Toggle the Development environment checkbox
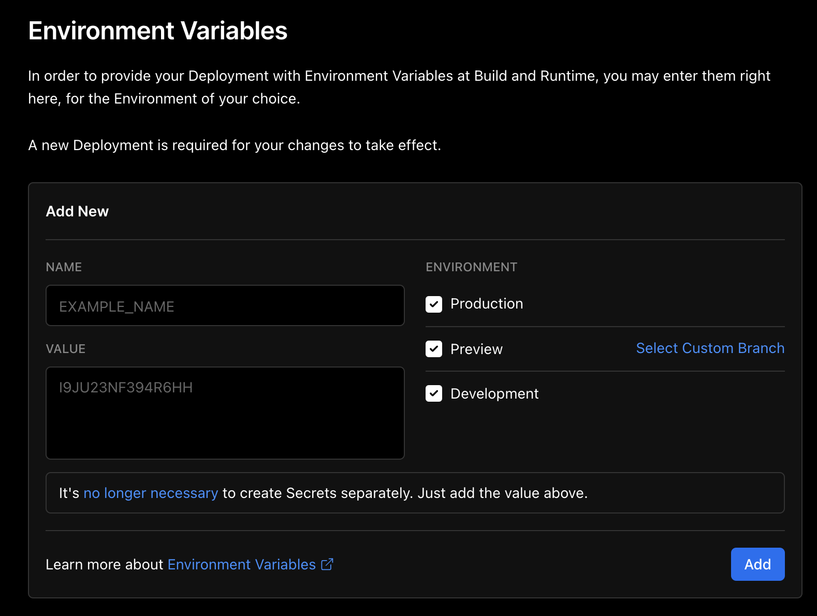This screenshot has height=616, width=817. click(x=434, y=393)
